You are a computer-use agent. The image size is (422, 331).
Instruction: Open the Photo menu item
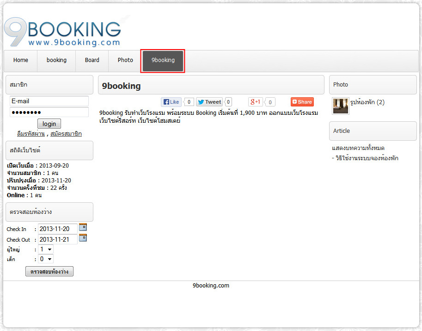pos(125,60)
